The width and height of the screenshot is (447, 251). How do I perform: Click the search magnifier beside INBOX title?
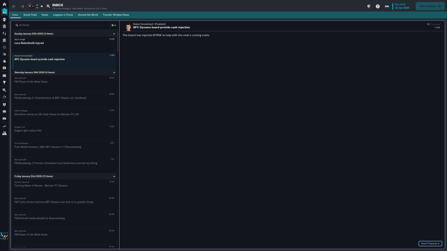tap(48, 6)
